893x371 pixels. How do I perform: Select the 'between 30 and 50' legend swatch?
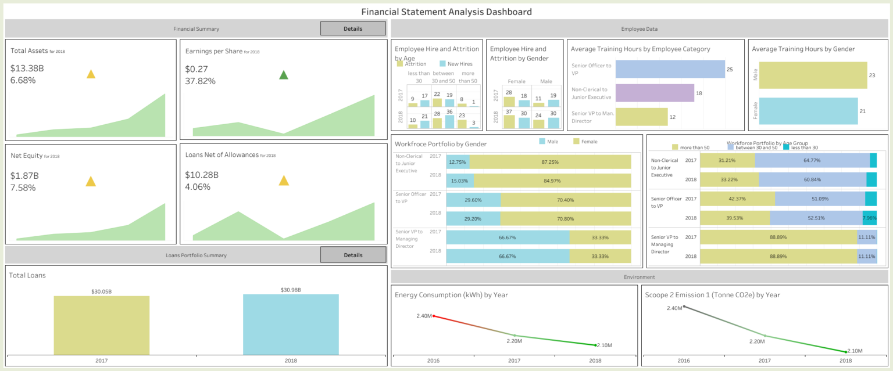click(x=731, y=147)
